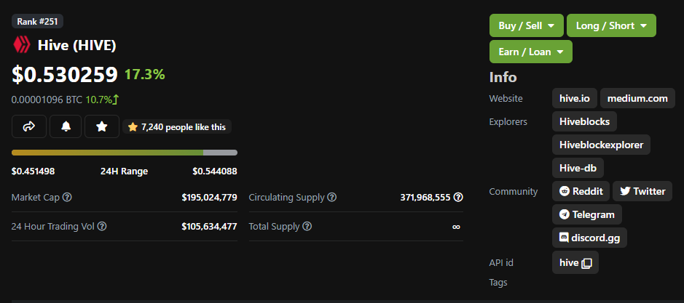Click the Total Supply help icon

point(307,227)
